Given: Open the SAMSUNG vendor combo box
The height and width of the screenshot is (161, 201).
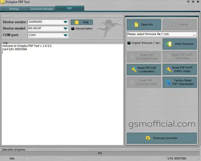Looking at the screenshot, I should pyautogui.click(x=48, y=22).
